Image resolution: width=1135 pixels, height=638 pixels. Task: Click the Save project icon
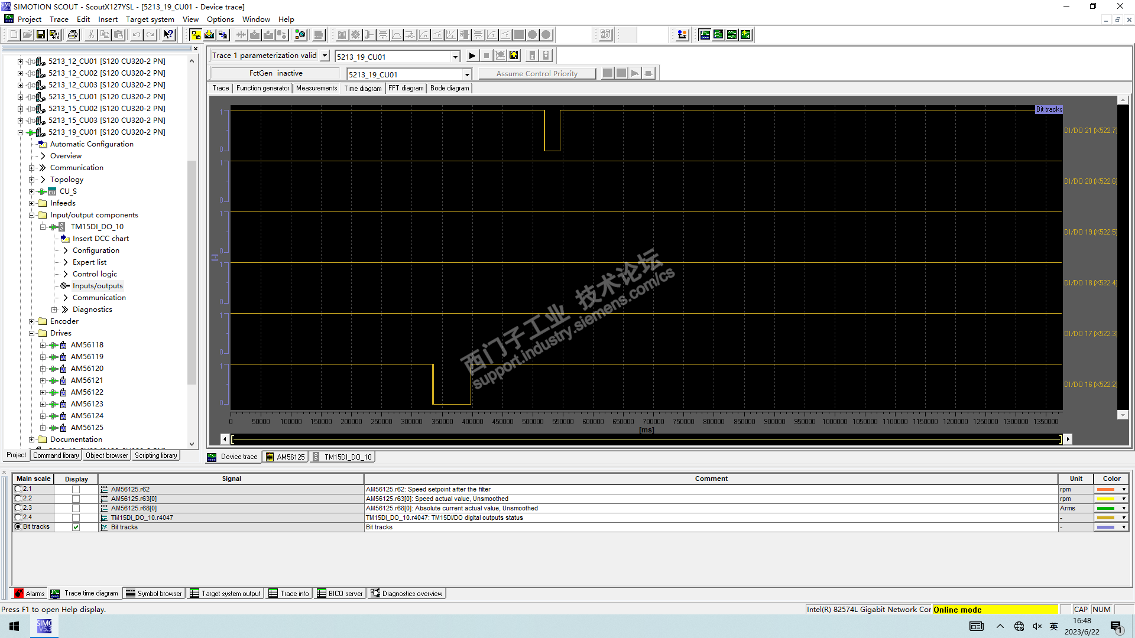(41, 35)
